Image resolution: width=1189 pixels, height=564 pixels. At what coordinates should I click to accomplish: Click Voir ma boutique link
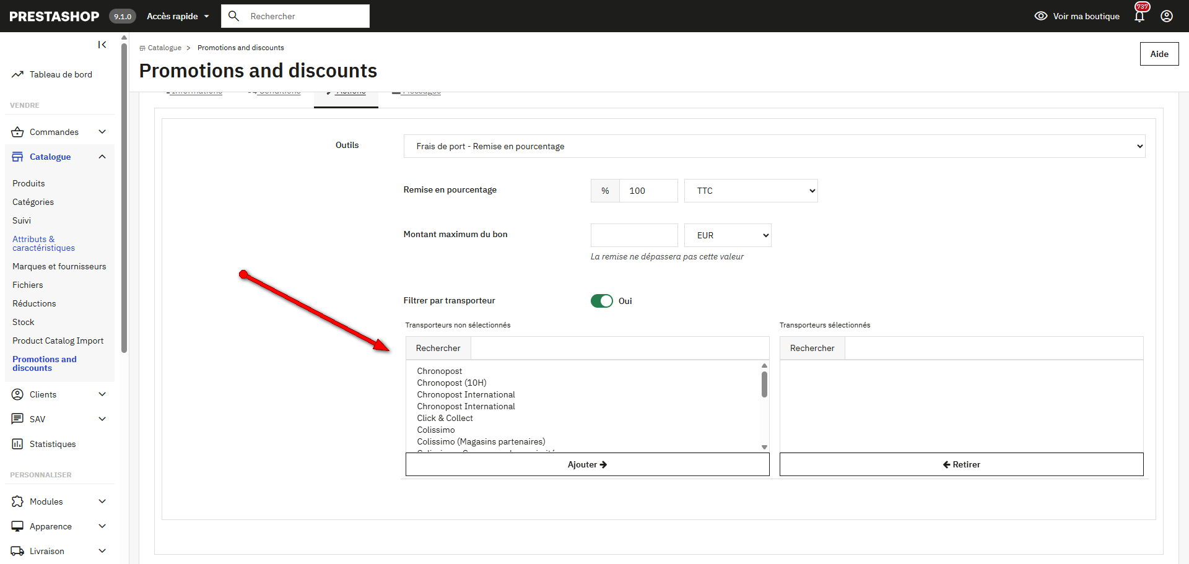[x=1086, y=16]
